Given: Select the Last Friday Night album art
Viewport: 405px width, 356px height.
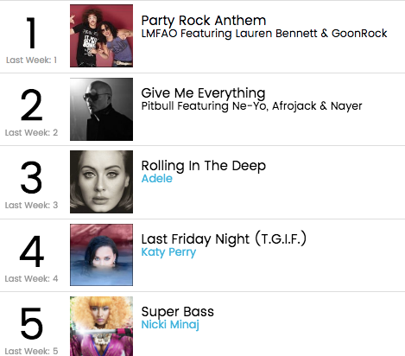Looking at the screenshot, I should pos(101,255).
